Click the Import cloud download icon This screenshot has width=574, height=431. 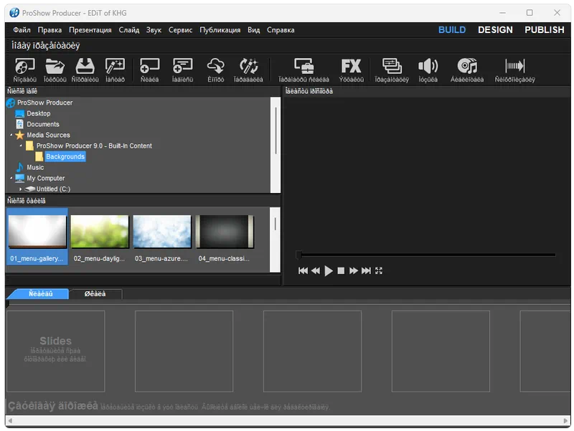point(216,66)
